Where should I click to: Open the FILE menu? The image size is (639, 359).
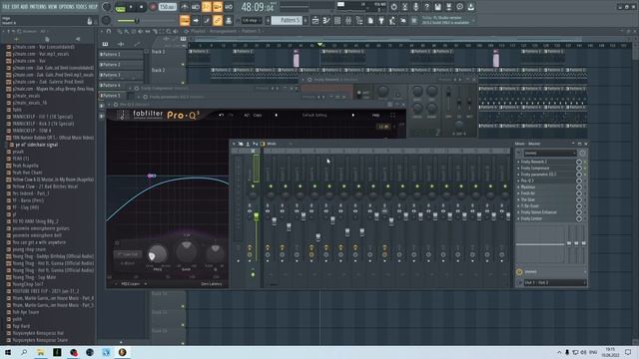(6, 7)
